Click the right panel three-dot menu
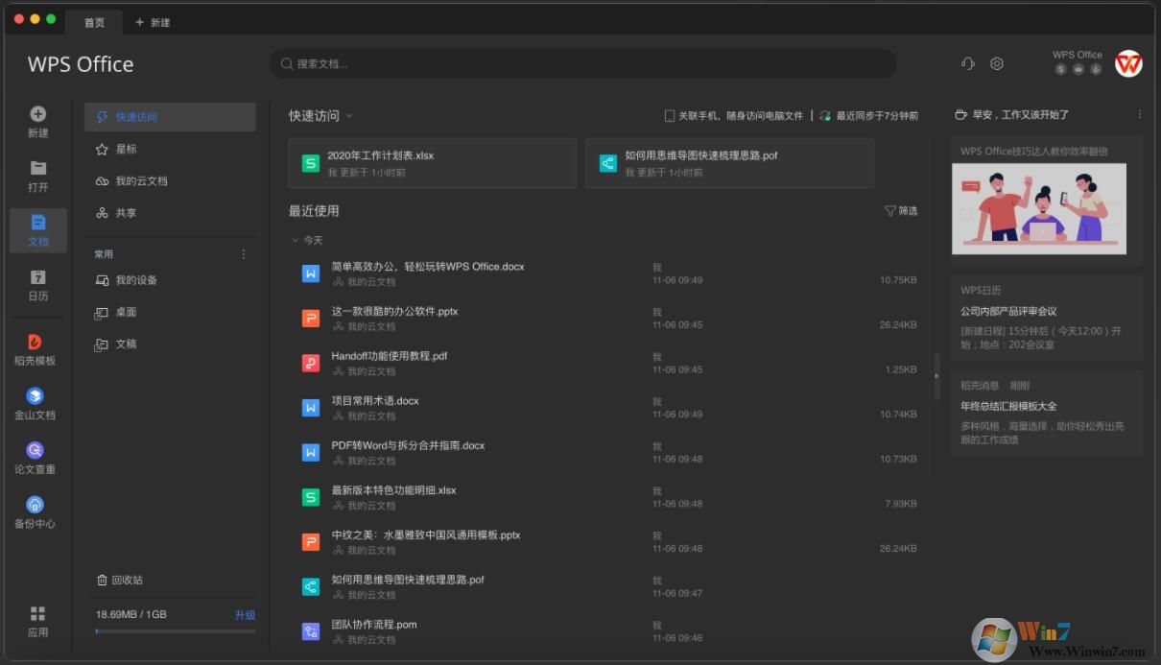This screenshot has width=1161, height=665. click(x=1140, y=114)
